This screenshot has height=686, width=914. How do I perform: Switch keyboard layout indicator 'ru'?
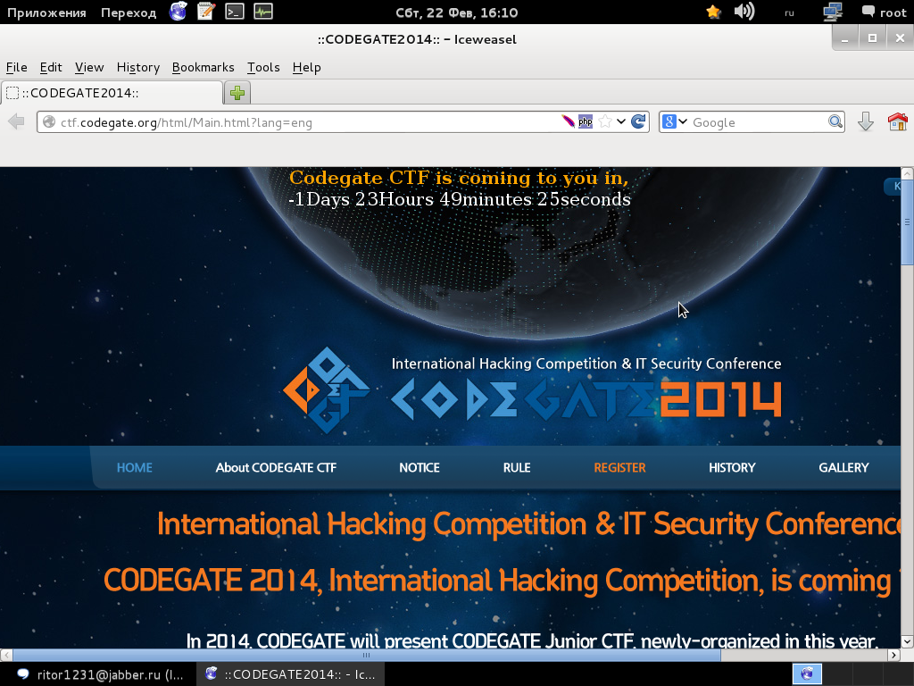tap(789, 13)
